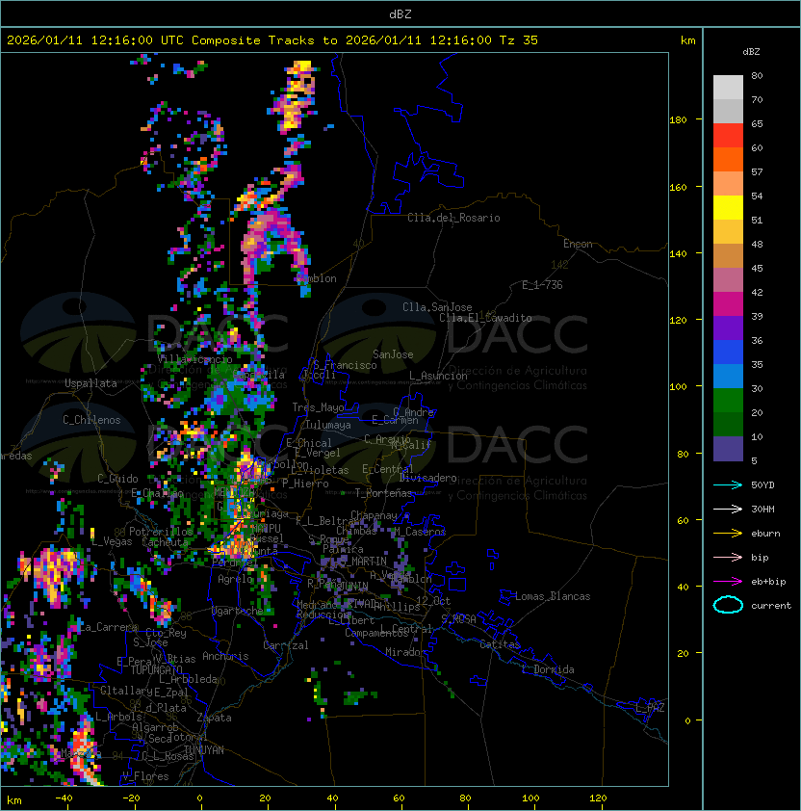Click the white 30HM arrow symbol

click(x=728, y=509)
